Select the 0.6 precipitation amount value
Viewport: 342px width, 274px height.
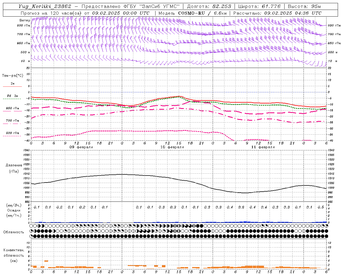[x=241, y=207]
